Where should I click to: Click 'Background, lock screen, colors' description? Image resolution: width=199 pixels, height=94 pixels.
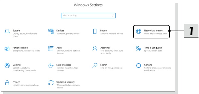click(26, 51)
